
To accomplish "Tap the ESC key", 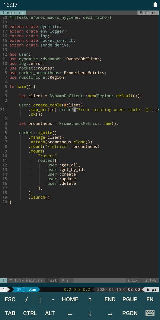I will tap(10, 299).
